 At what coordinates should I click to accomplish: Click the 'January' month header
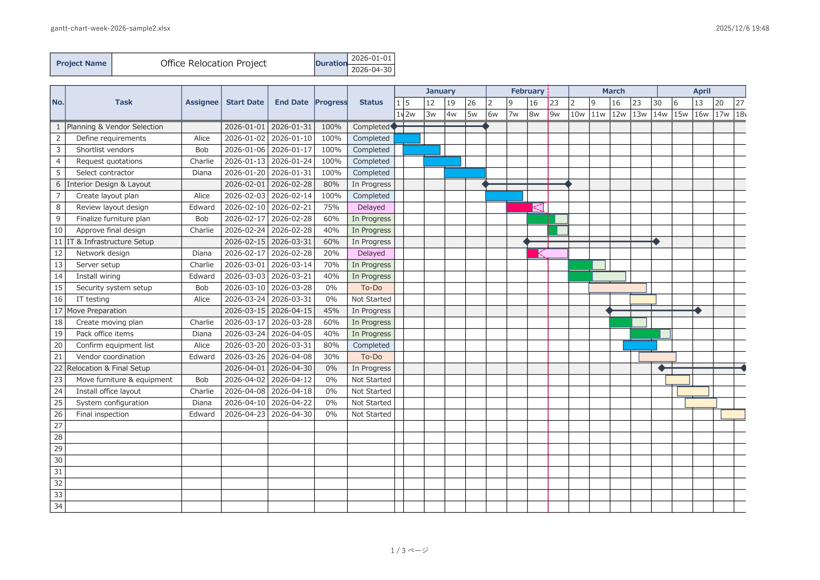click(x=440, y=91)
